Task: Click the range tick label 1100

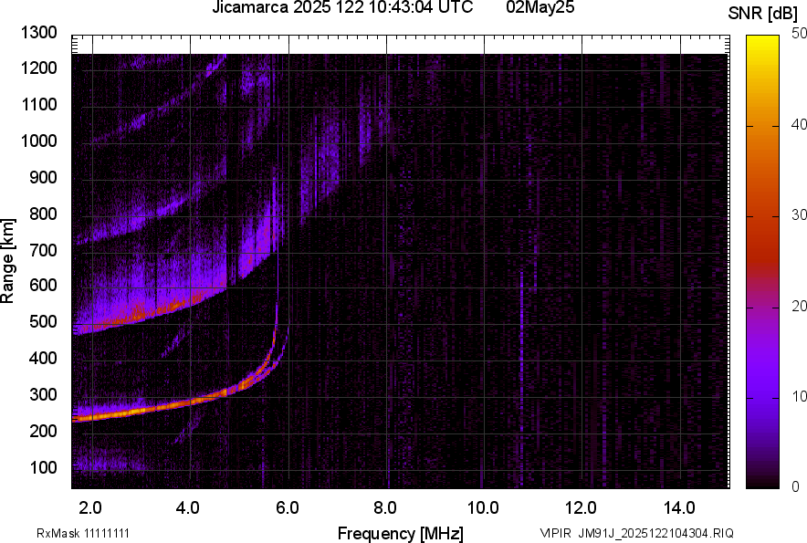Action: pos(38,104)
